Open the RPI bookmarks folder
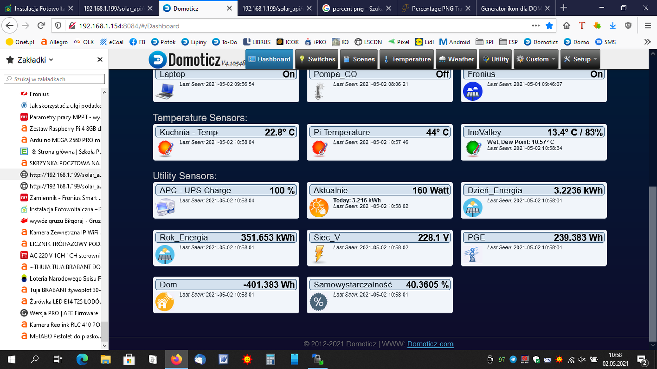 tap(485, 42)
